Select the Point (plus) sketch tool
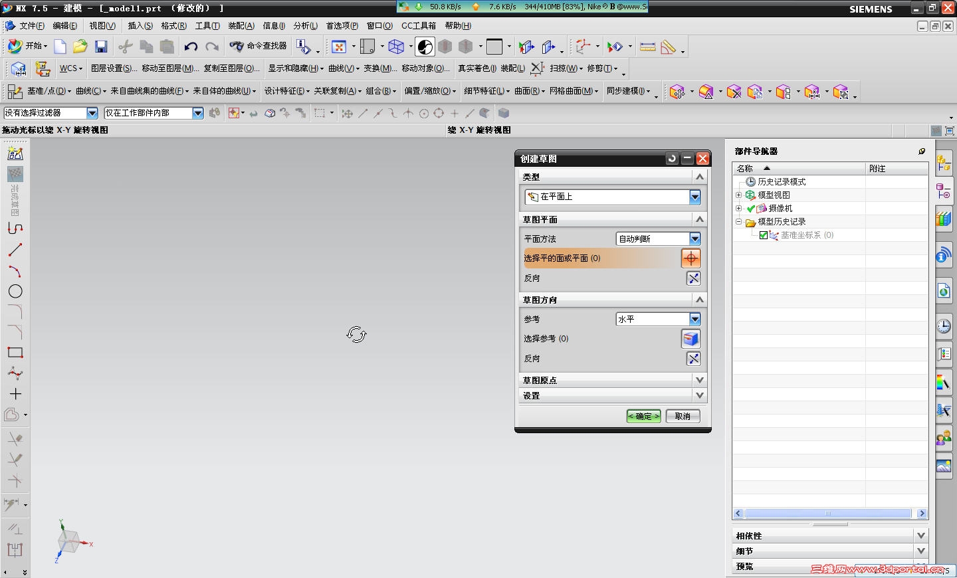Viewport: 957px width, 578px height. tap(15, 393)
